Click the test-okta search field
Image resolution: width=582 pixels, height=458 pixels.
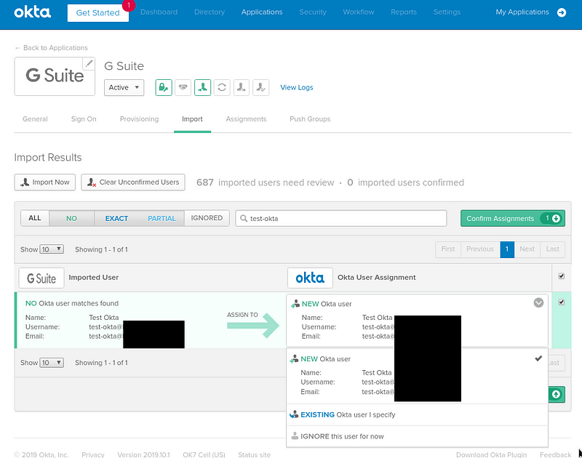(x=341, y=218)
